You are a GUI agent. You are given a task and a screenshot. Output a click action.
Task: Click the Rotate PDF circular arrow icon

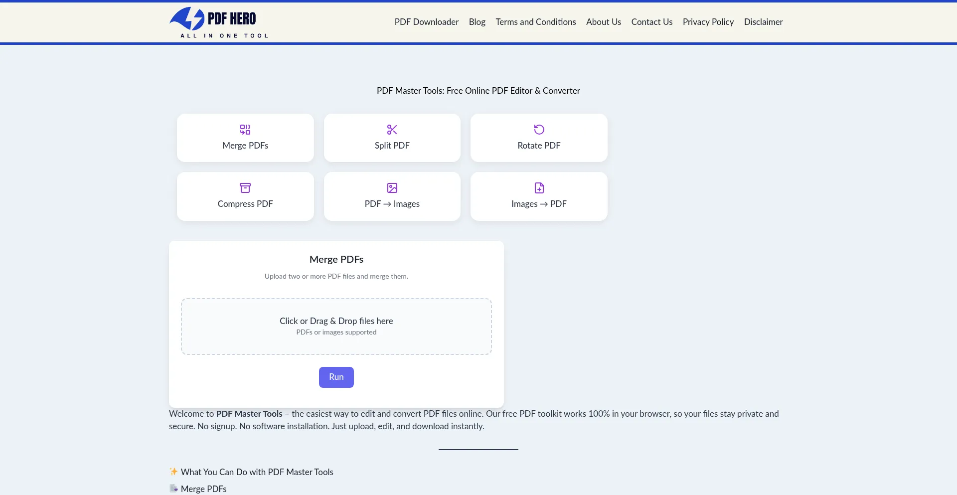[x=539, y=130]
